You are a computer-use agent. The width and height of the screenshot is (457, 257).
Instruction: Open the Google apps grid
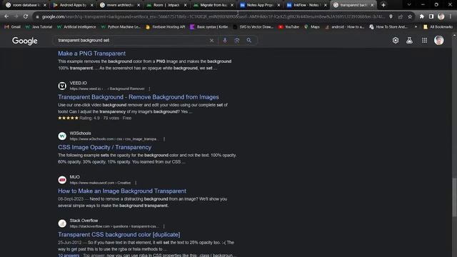tap(424, 40)
